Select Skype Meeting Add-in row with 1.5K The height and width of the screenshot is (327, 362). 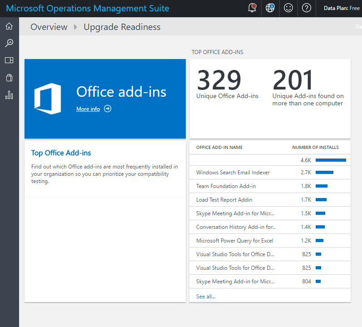tap(270, 213)
